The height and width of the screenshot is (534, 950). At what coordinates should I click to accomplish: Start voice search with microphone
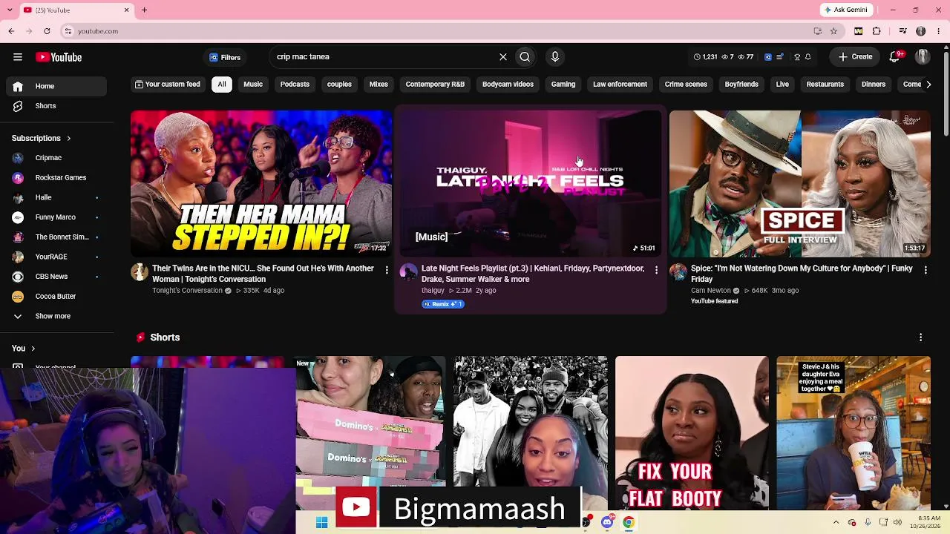pyautogui.click(x=555, y=56)
